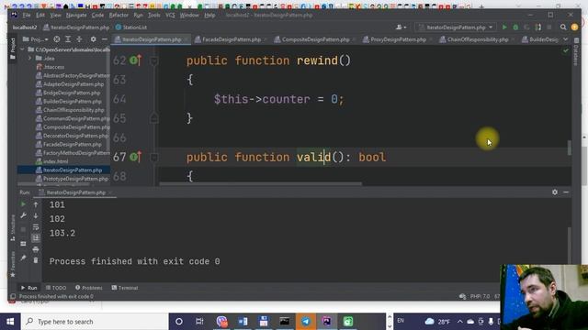Click StationList breadcrumb in navigation bar
Viewport: 588px width, 330px height.
pyautogui.click(x=131, y=27)
